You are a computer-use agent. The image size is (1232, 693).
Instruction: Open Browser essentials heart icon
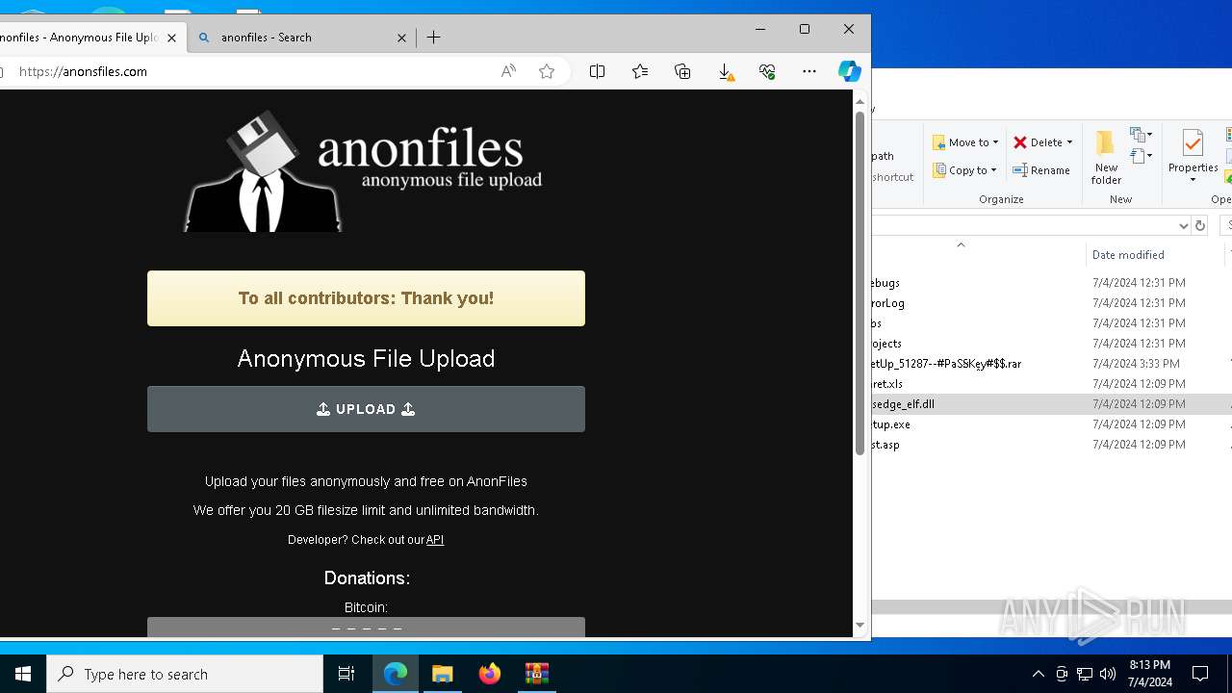(767, 71)
